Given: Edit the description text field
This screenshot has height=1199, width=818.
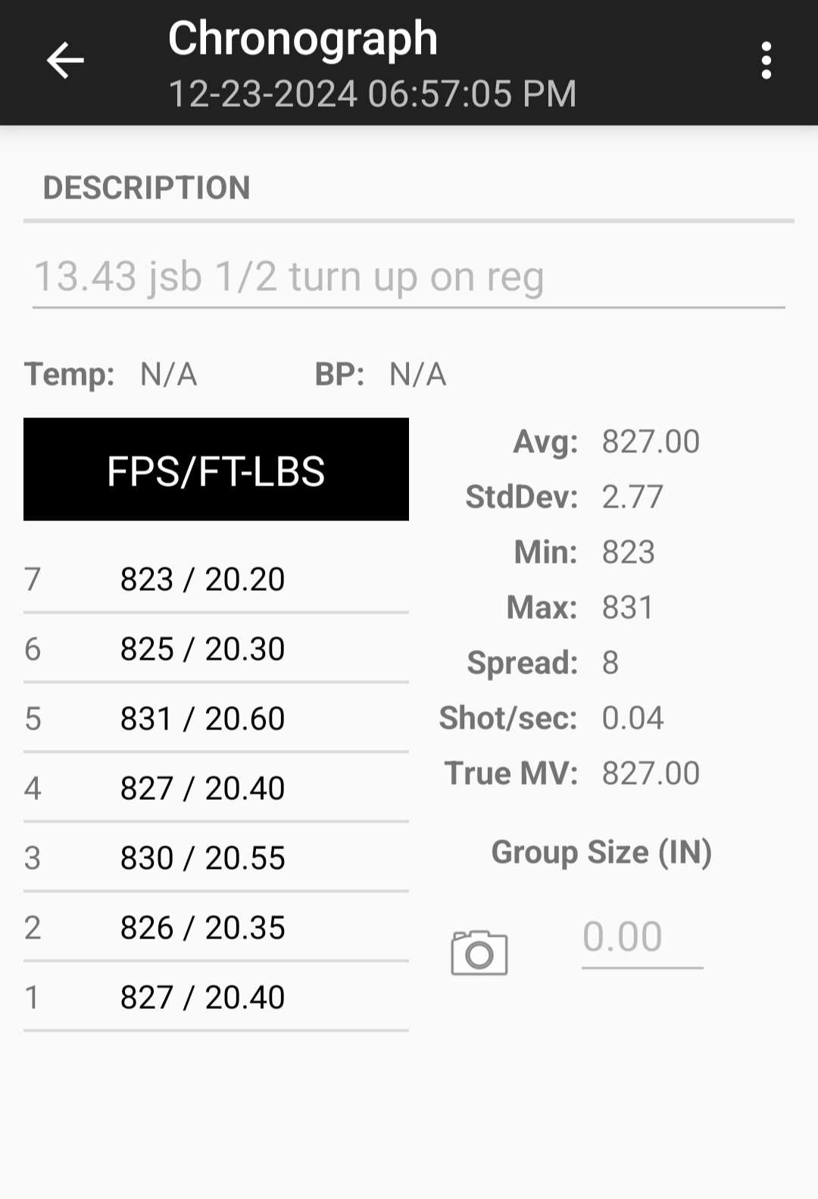Looking at the screenshot, I should coord(409,277).
